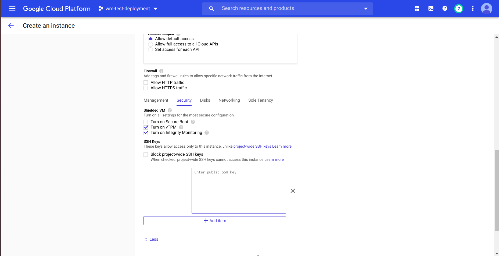Enable Allow HTTP traffic
The image size is (499, 256).
coord(146,82)
